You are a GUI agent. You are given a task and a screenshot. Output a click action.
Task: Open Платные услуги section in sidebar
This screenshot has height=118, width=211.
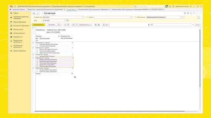pos(18,29)
